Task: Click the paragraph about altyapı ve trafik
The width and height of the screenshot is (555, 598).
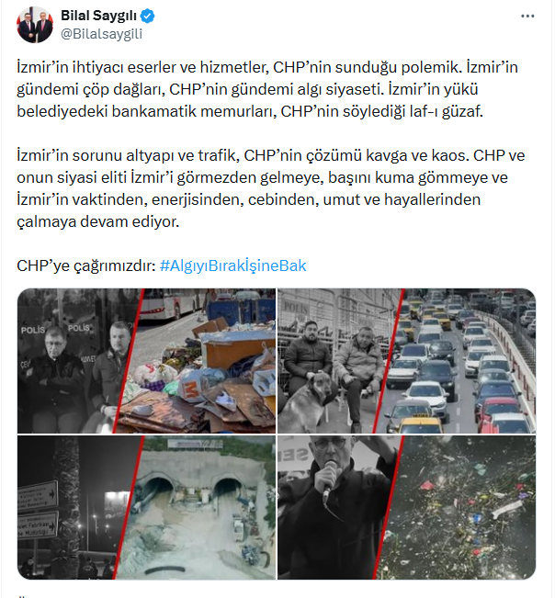Action: click(271, 188)
